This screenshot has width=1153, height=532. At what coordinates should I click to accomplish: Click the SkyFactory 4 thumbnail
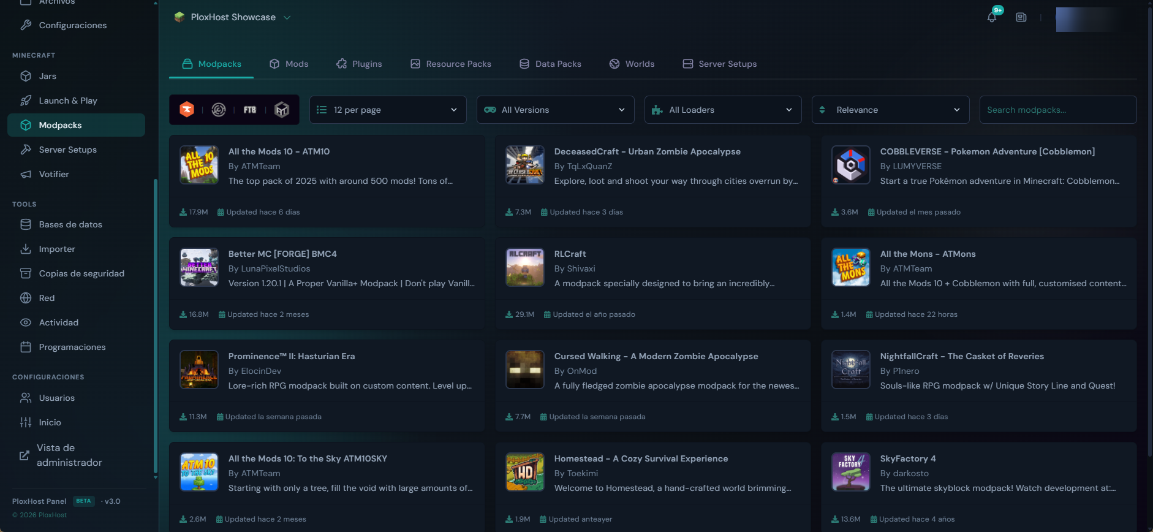click(x=851, y=472)
